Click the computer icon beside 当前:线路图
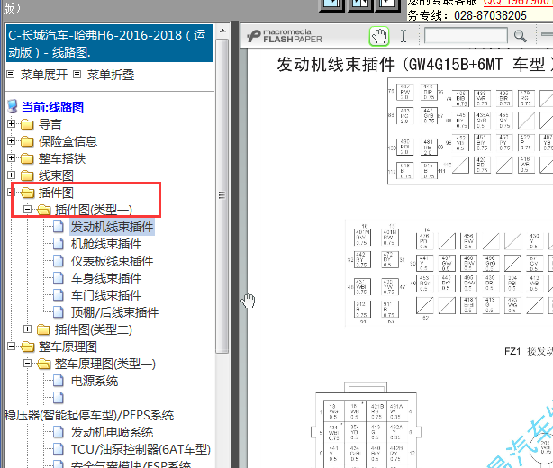Screen dimensions: 553x468 (13, 107)
